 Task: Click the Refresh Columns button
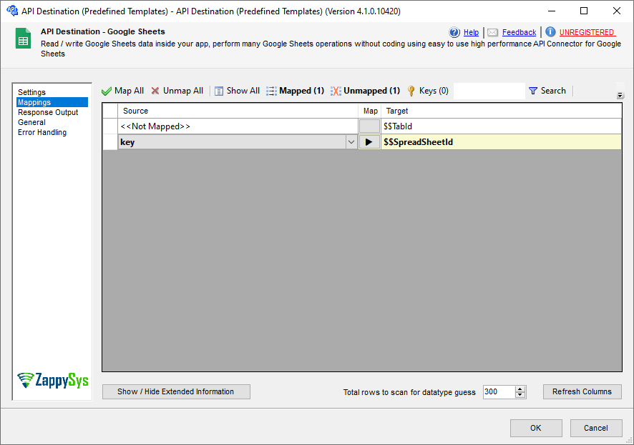point(582,391)
